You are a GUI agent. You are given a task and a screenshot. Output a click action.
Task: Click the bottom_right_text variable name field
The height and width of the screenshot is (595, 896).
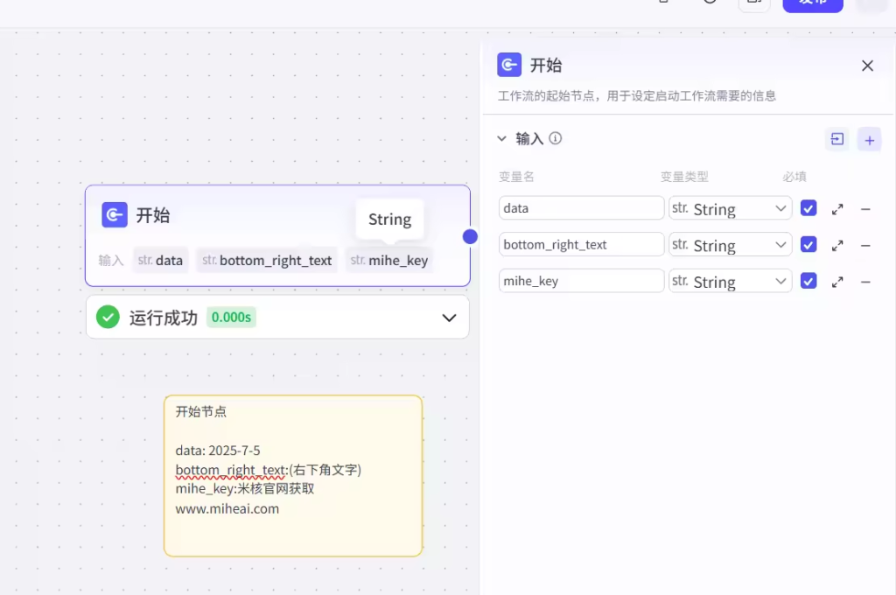pyautogui.click(x=581, y=245)
